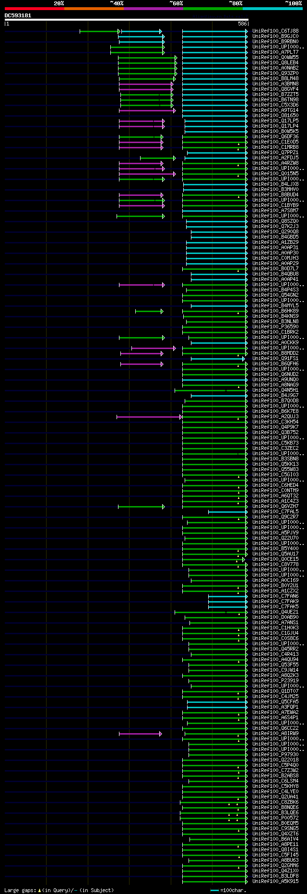Viewport: 307px width, 894px height.
Task: Click the white query length bar under DC593181
Action: (x=127, y=20)
